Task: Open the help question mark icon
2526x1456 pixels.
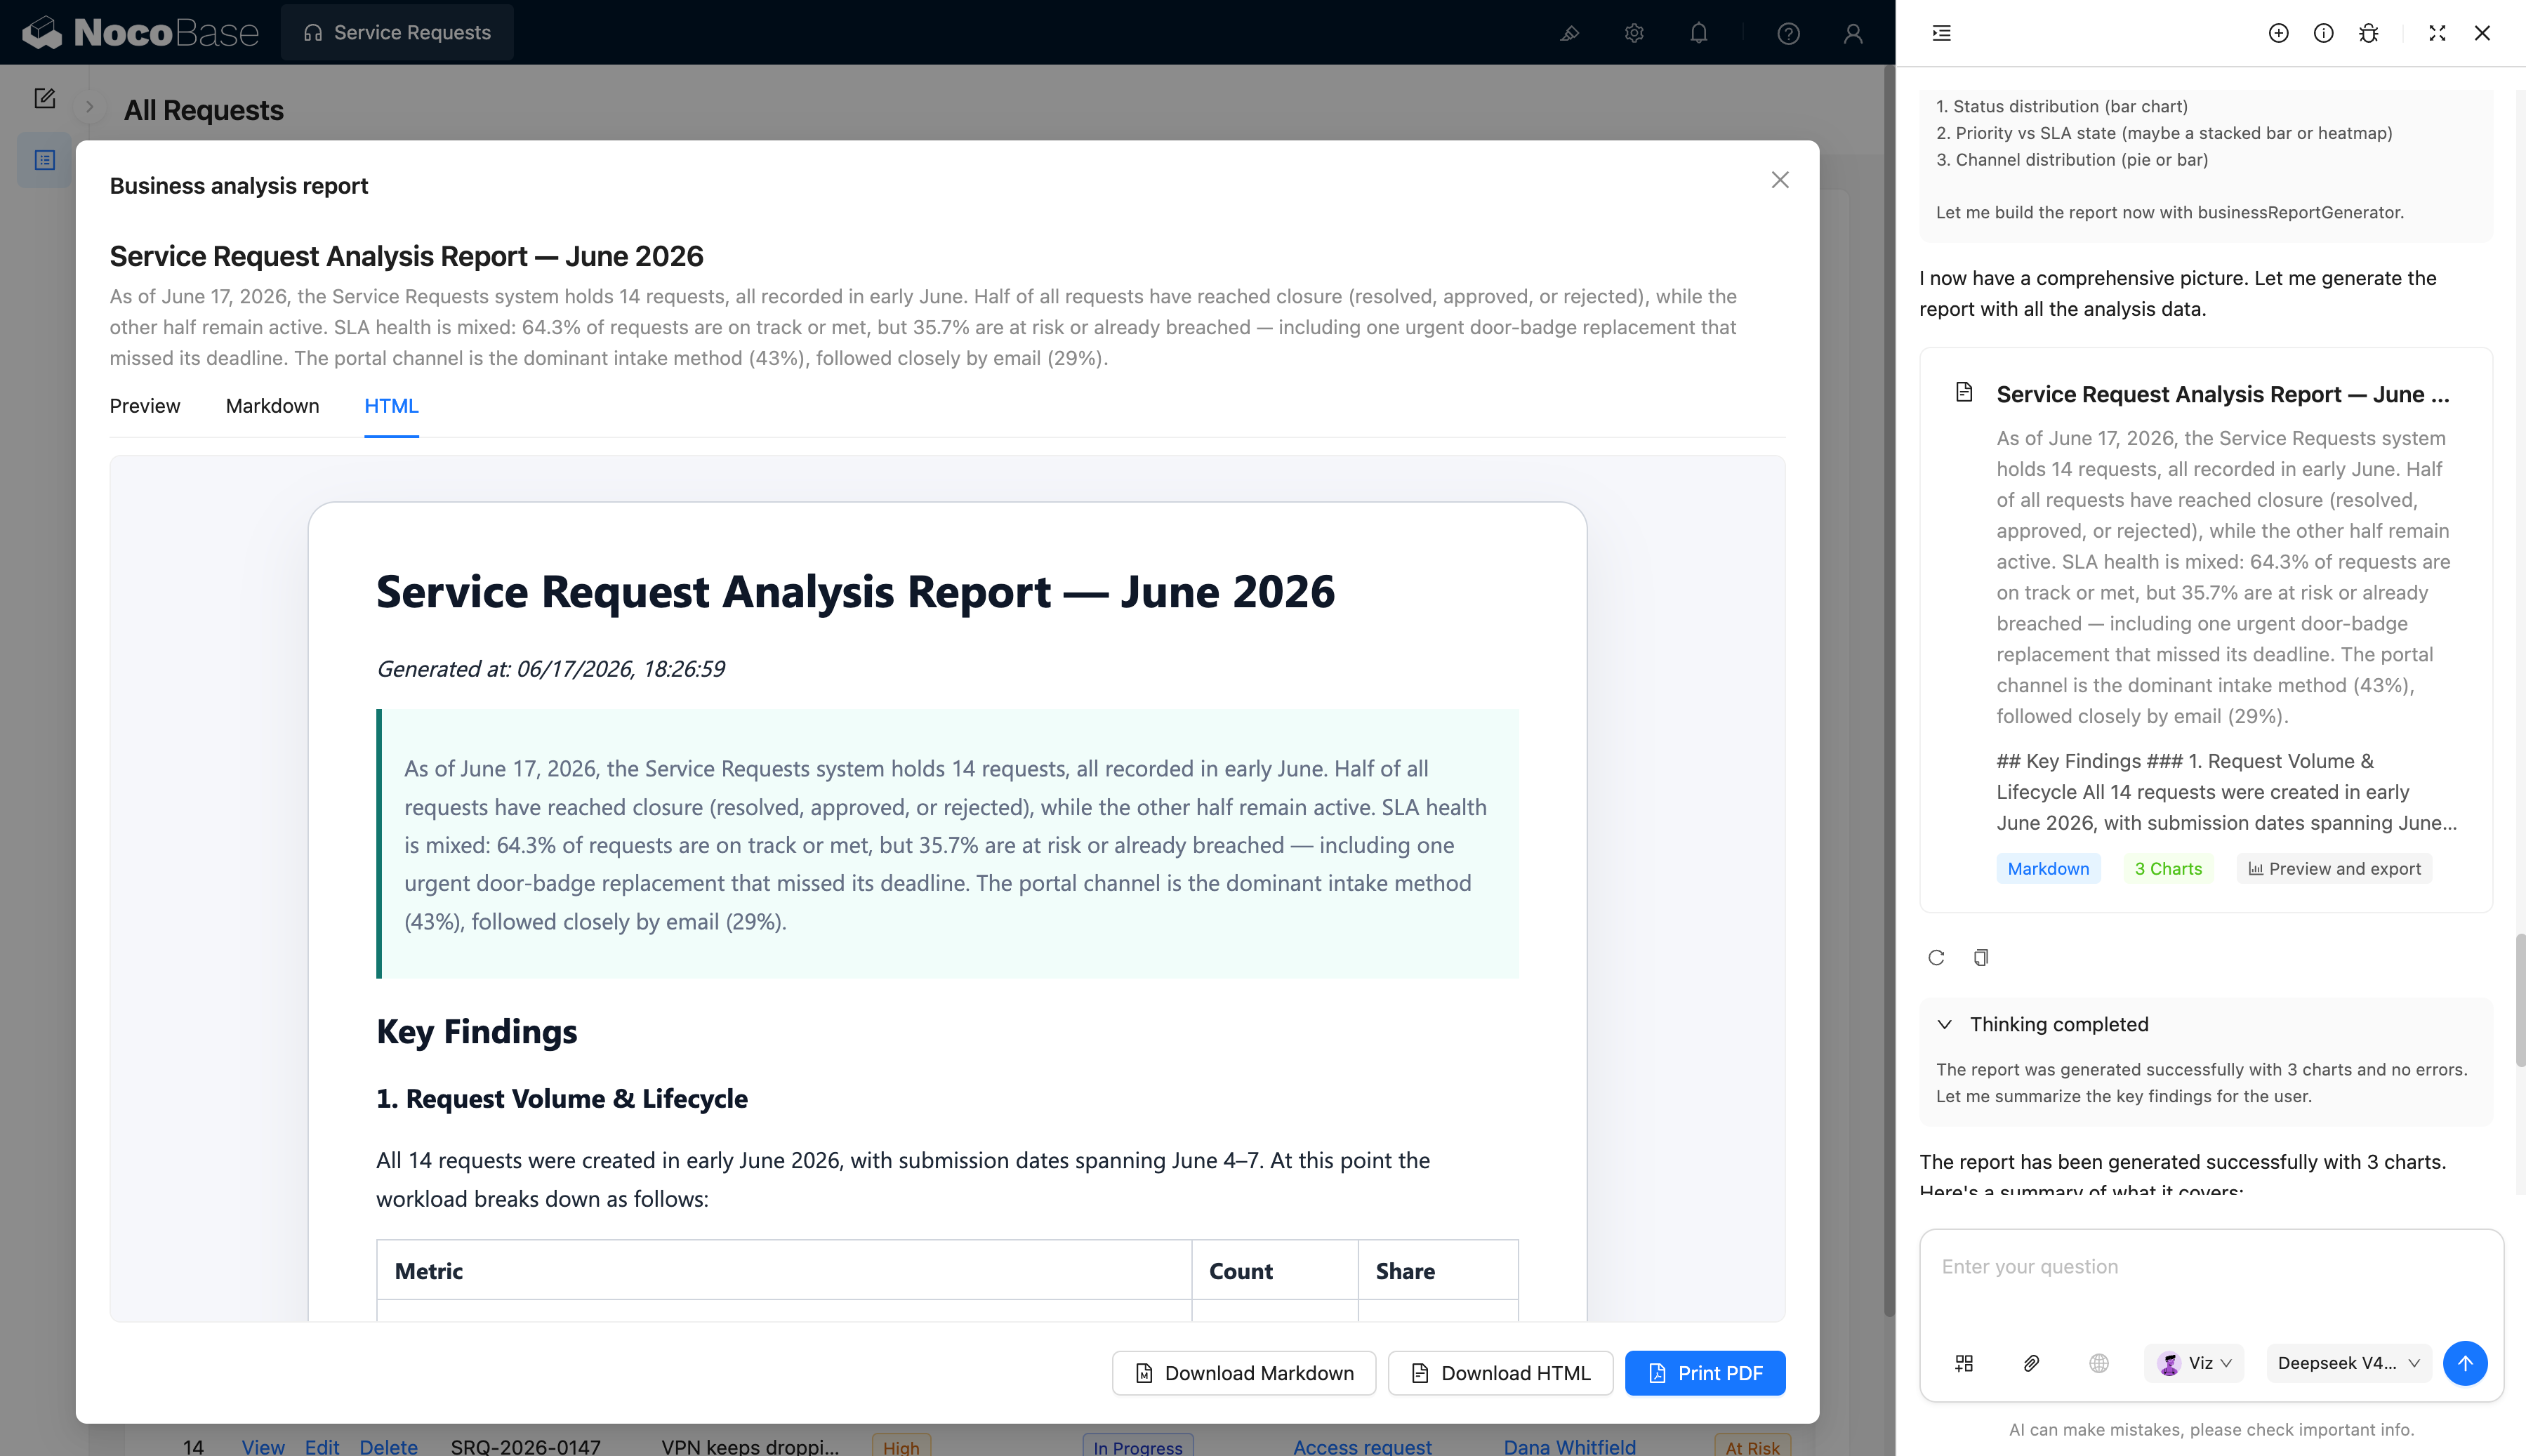Action: pyautogui.click(x=1788, y=33)
